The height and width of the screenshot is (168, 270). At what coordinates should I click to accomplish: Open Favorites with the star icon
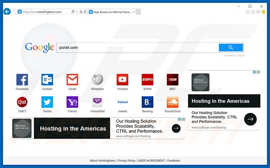pos(253,12)
